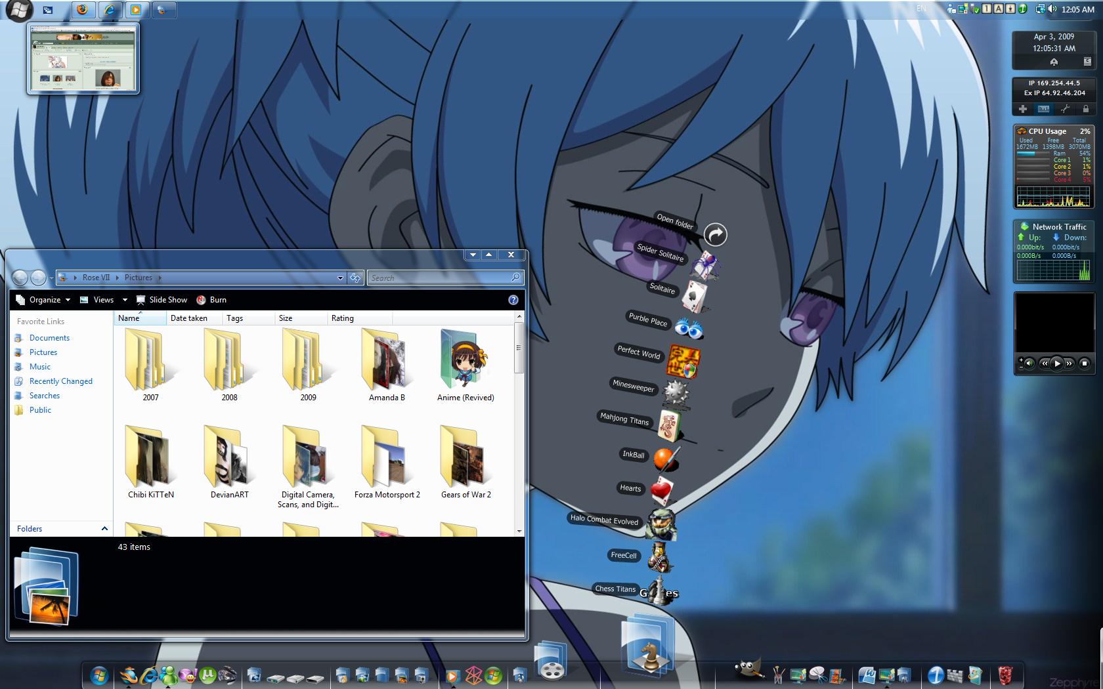Select the Gears of War 2 folder
This screenshot has height=689, width=1103.
pyautogui.click(x=465, y=462)
